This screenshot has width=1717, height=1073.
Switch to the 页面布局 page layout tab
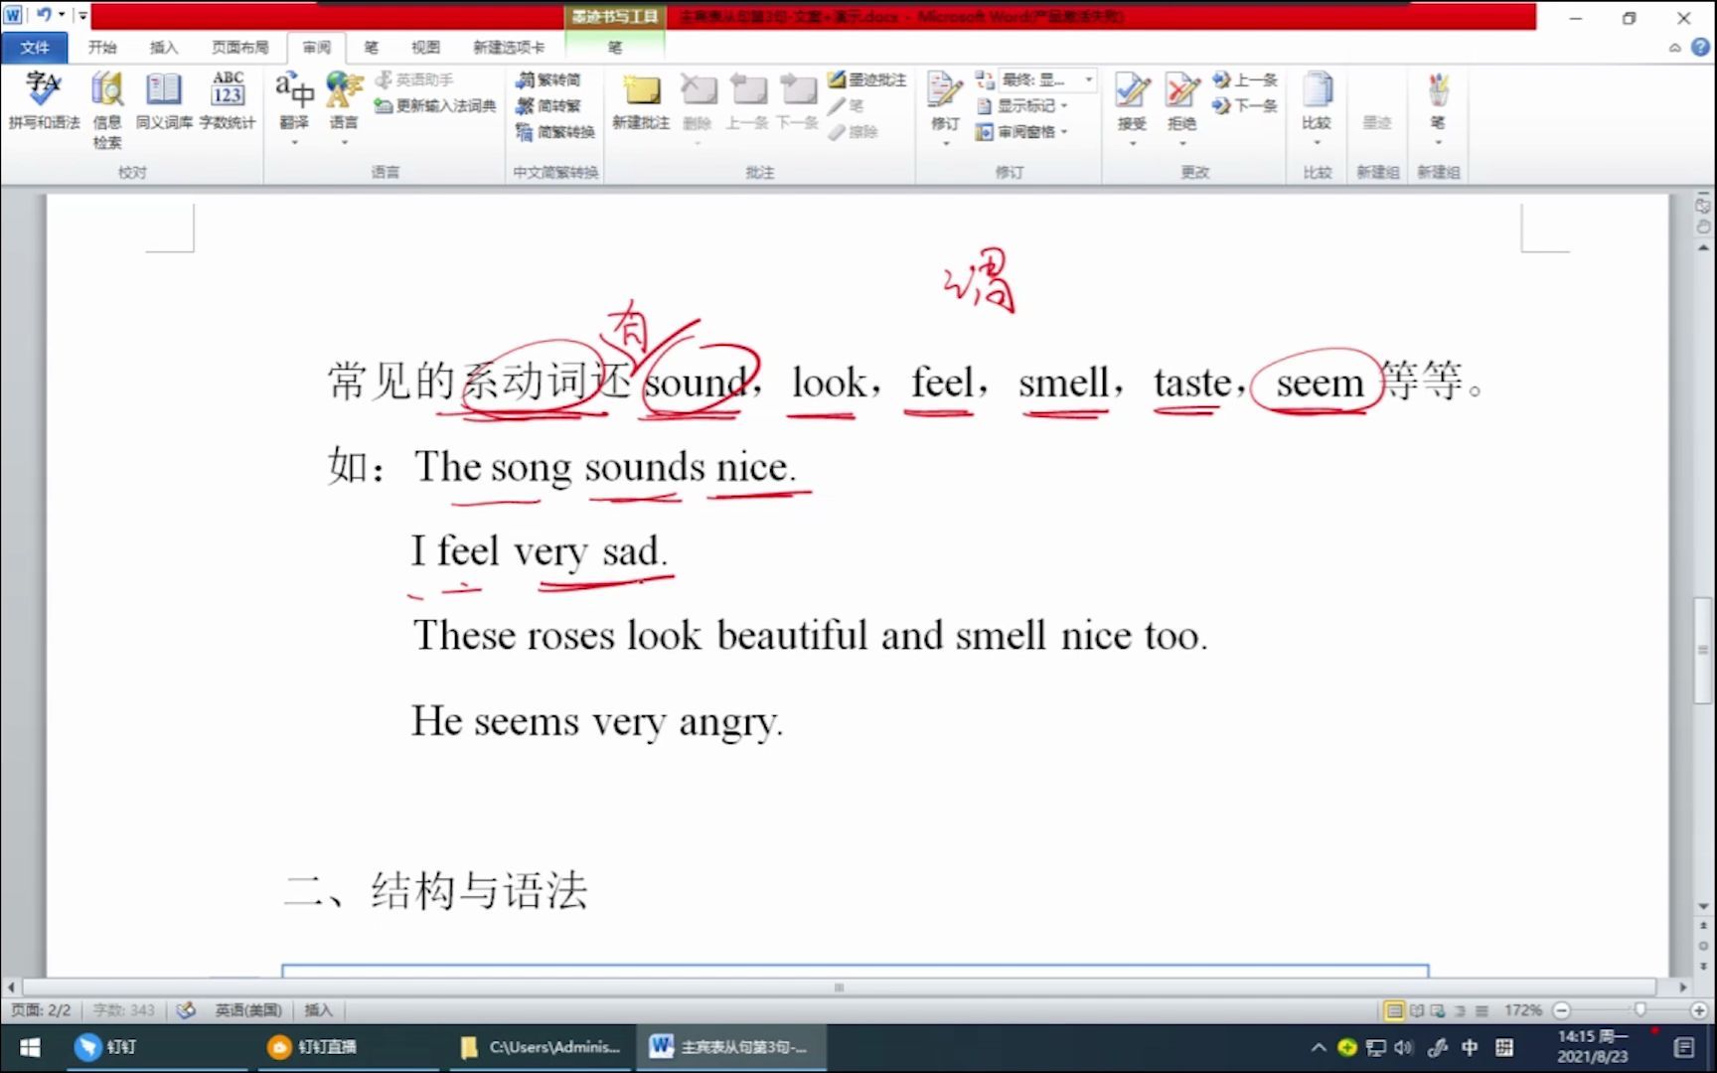[239, 47]
